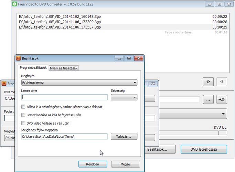Click Free Video to DVD Converter app icon
The image size is (235, 172).
14,4
